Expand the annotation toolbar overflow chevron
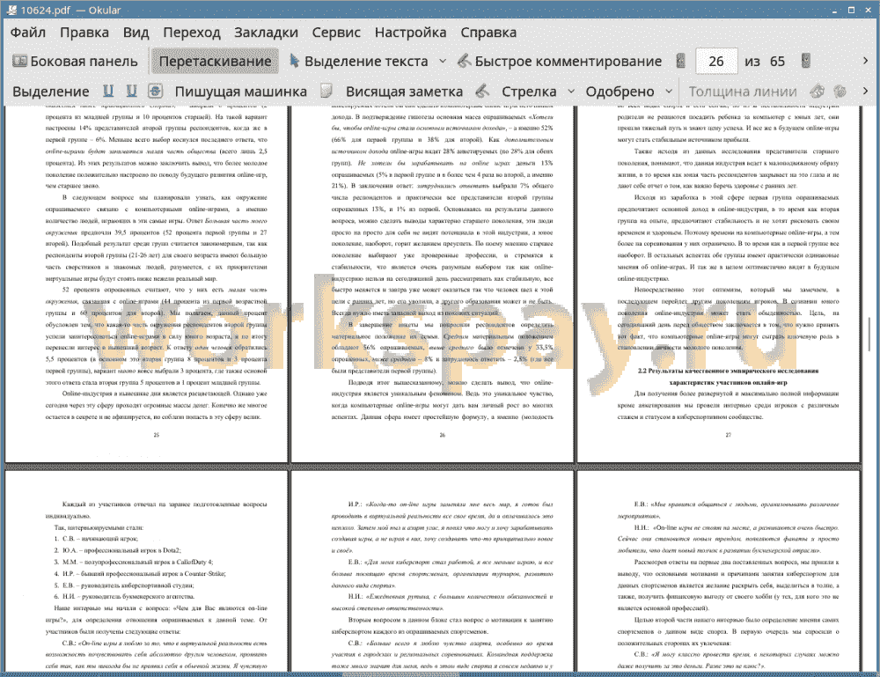The image size is (880, 677). [x=865, y=91]
